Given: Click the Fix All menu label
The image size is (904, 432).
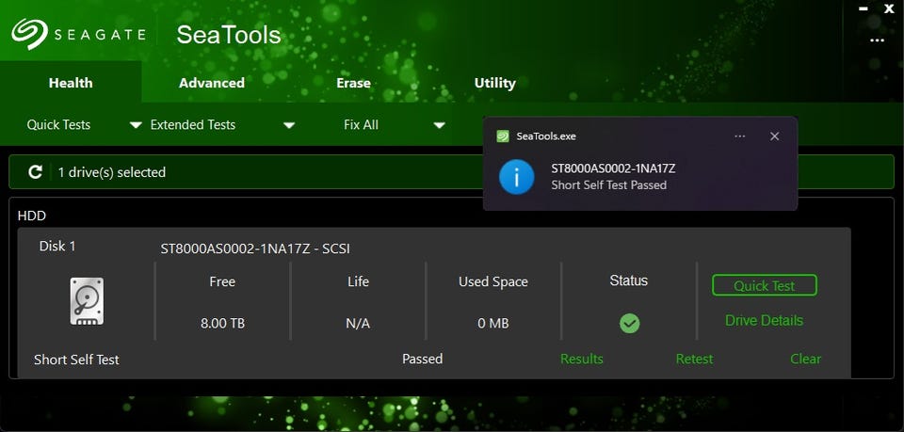Looking at the screenshot, I should click(361, 124).
